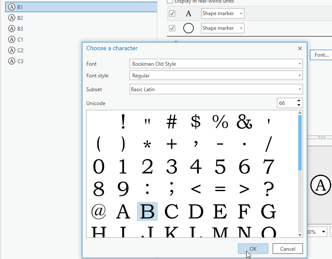The image size is (332, 259).
Task: Open the Font style dropdown
Action: click(x=216, y=76)
